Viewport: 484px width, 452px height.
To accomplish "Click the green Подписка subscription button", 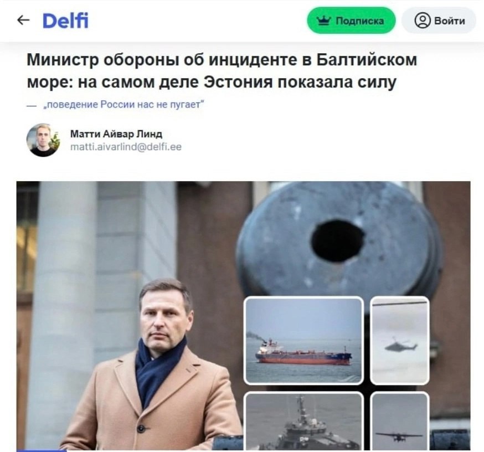I will (351, 20).
